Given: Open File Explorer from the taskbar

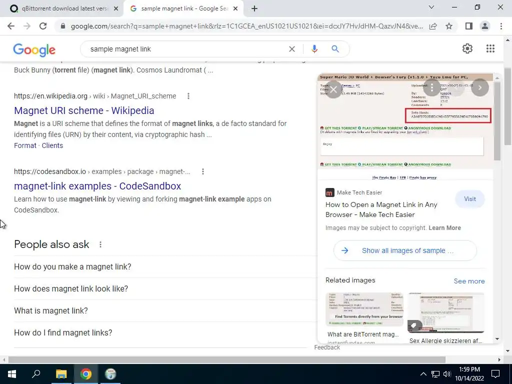Looking at the screenshot, I should click(61, 374).
